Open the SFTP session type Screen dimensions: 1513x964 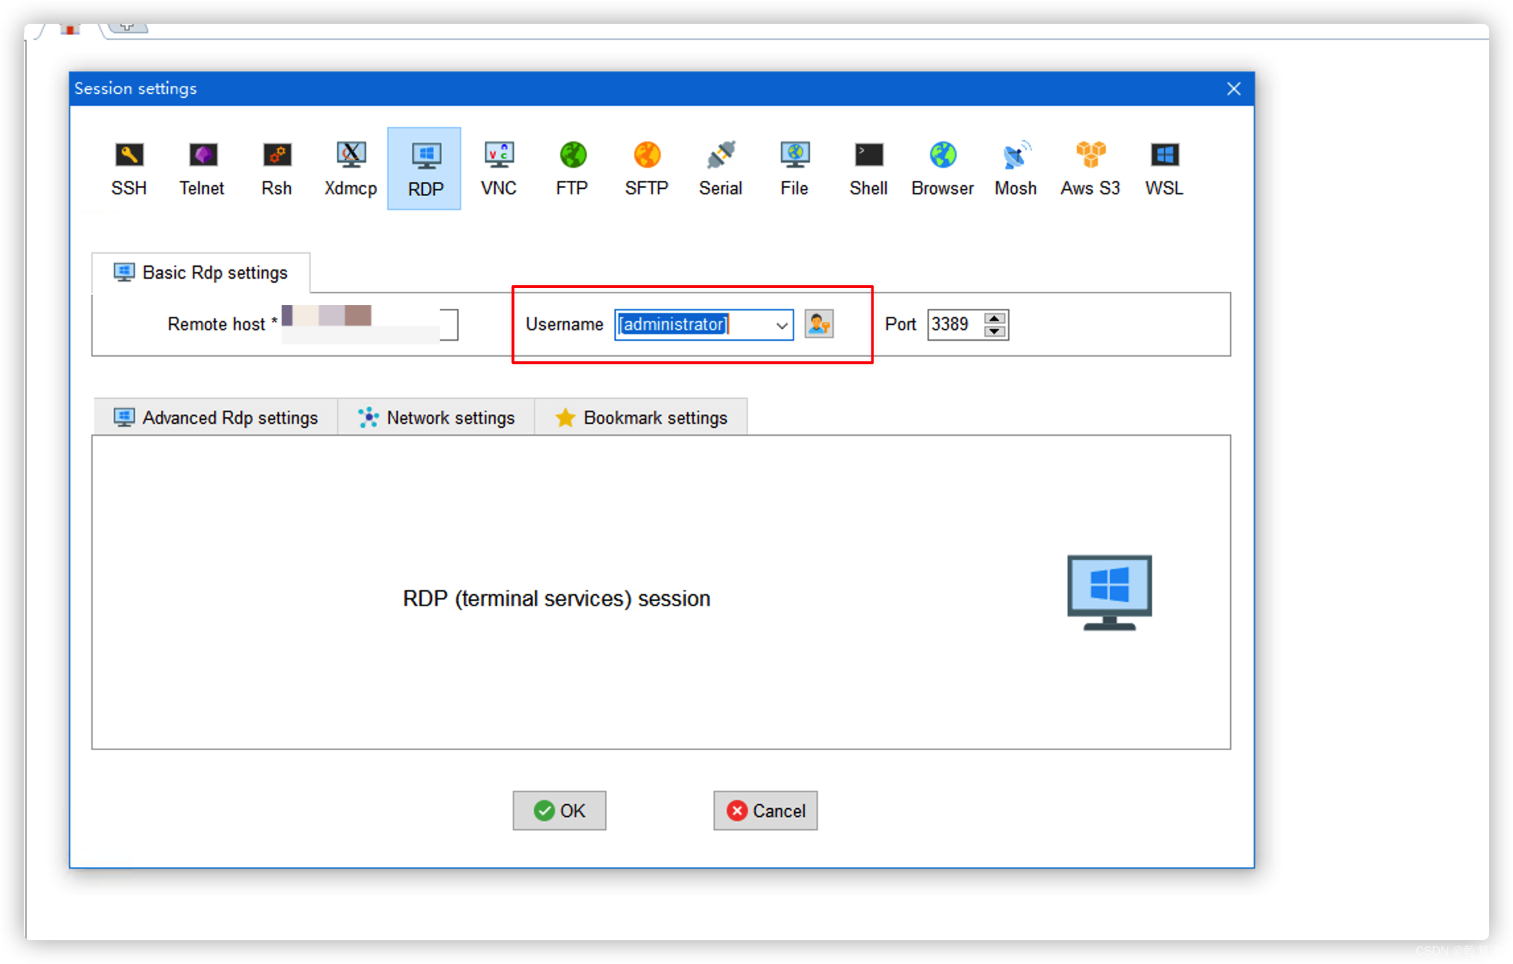point(646,168)
